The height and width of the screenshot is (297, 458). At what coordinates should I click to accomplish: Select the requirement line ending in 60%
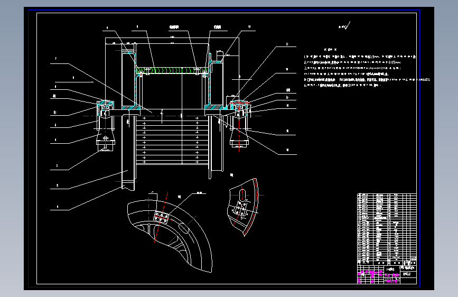[367, 79]
